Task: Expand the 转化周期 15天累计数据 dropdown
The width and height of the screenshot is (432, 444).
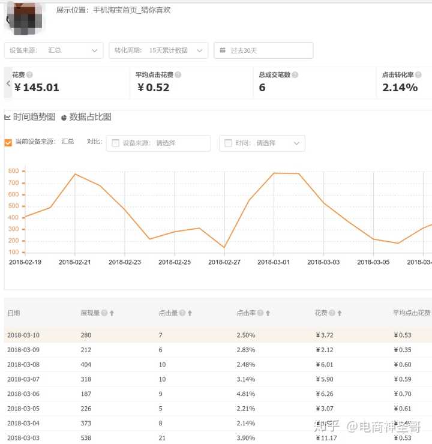Action: pos(158,50)
